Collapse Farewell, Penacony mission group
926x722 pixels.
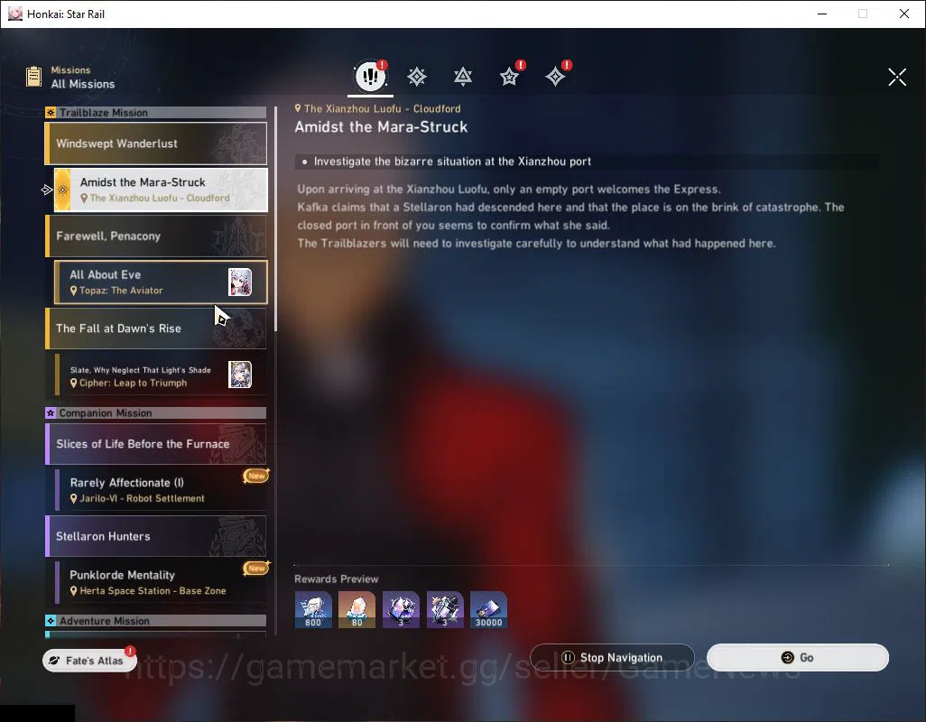[156, 236]
